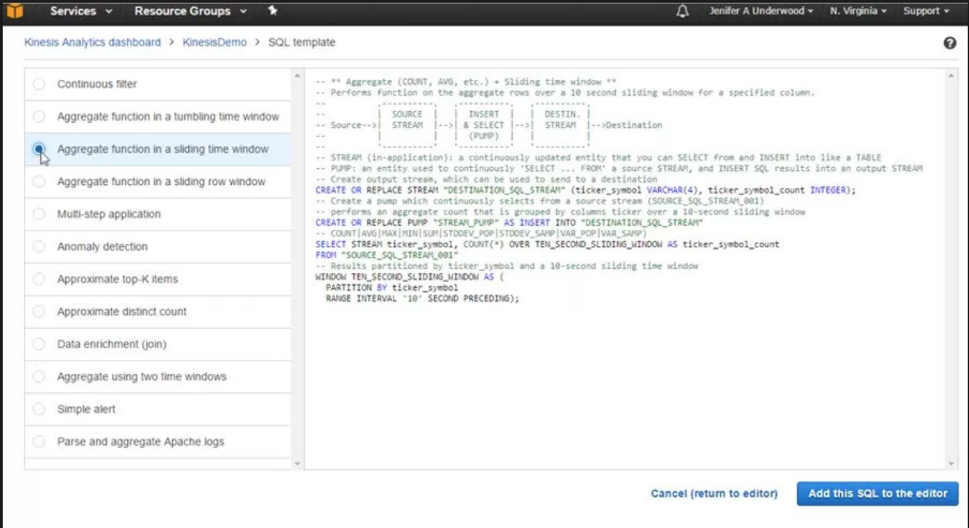Click the CREATE OR REPLACE STREAM line
This screenshot has height=528, width=969.
point(586,190)
